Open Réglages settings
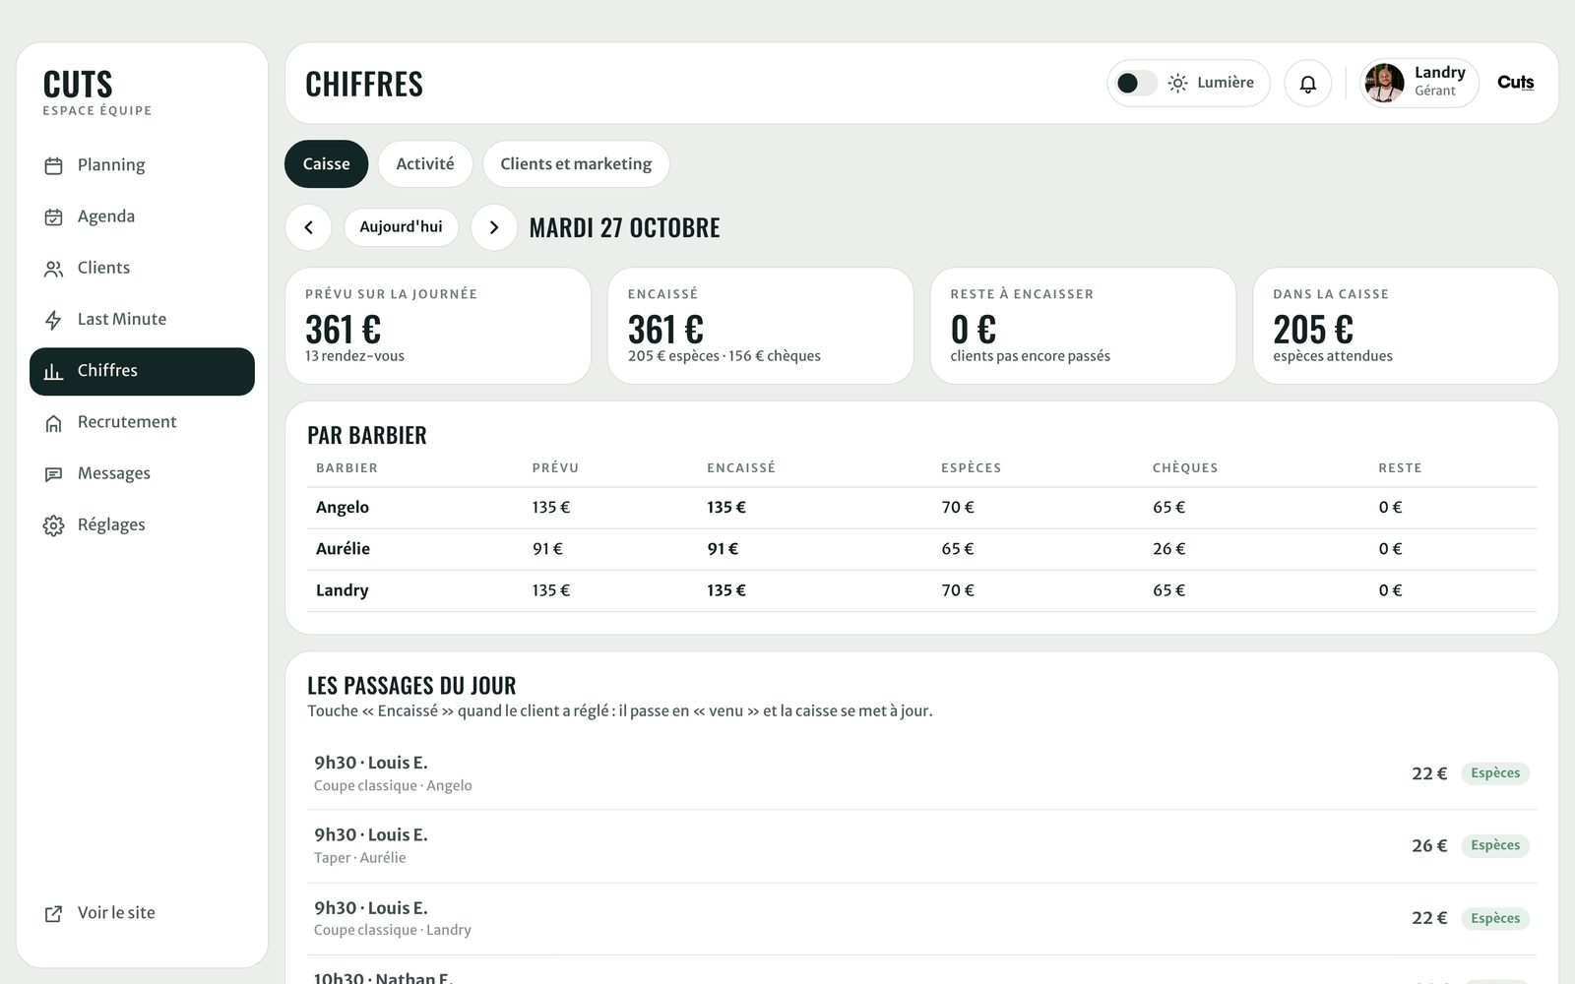The width and height of the screenshot is (1575, 984). coord(142,524)
